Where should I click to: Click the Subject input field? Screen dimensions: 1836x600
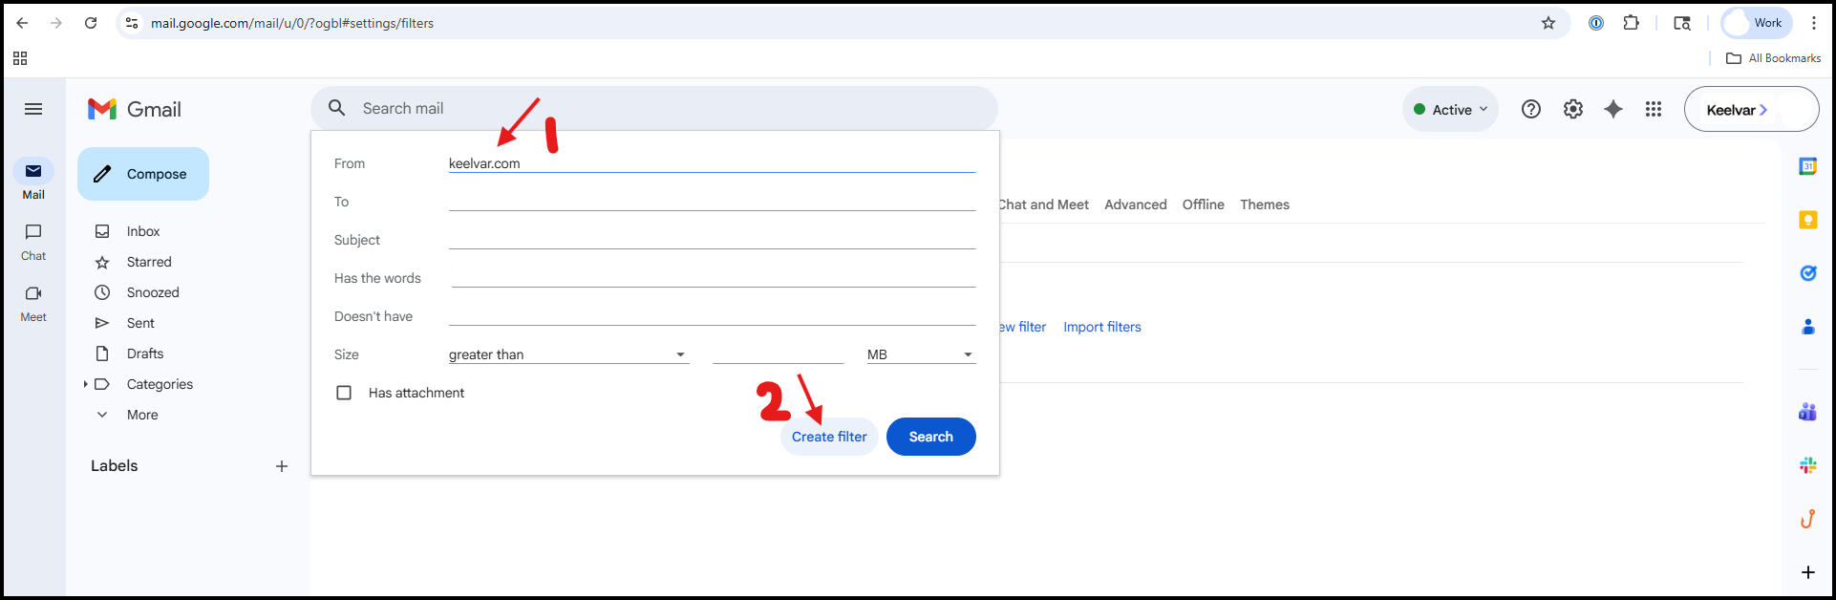712,240
